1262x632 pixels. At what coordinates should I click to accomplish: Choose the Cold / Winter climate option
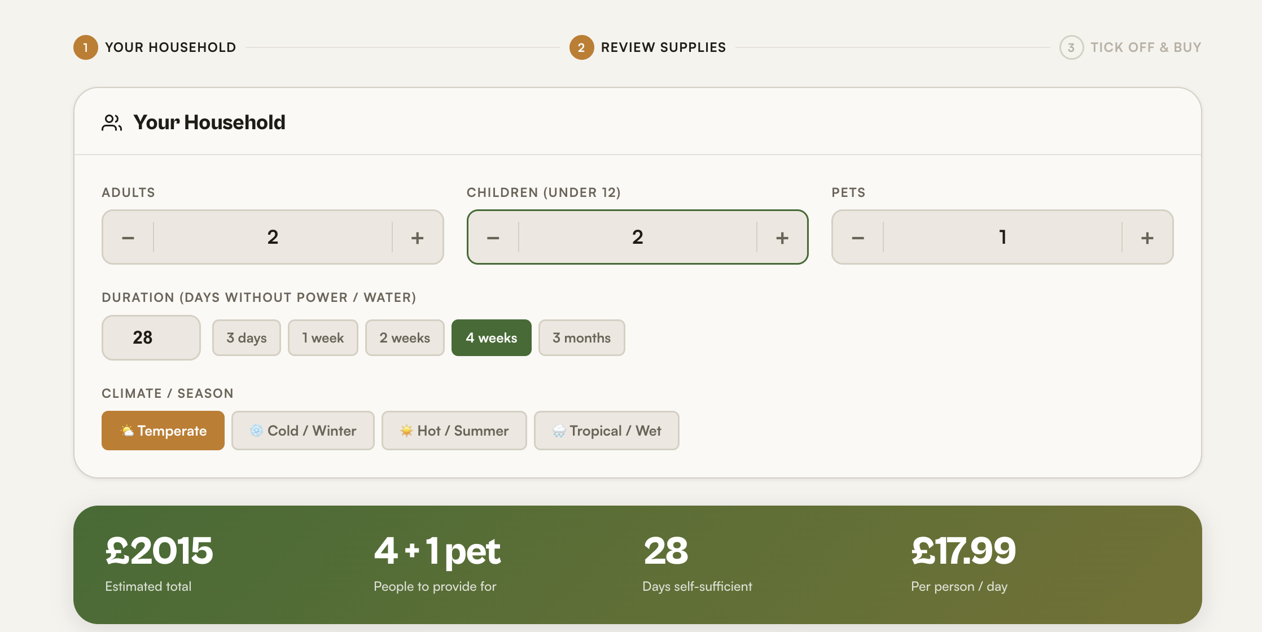[x=303, y=431]
